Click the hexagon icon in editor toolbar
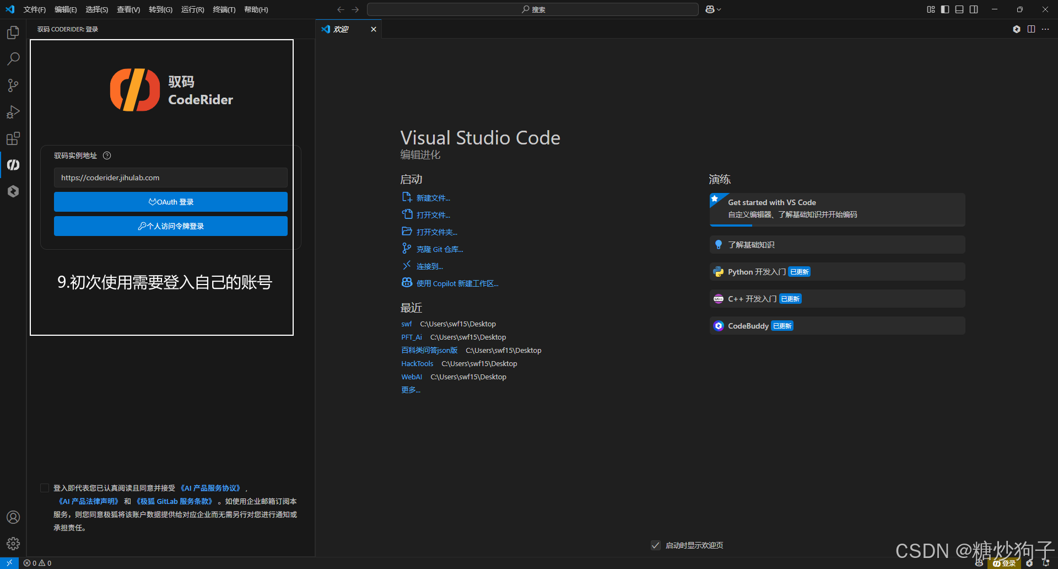Viewport: 1058px width, 569px height. (x=1017, y=29)
